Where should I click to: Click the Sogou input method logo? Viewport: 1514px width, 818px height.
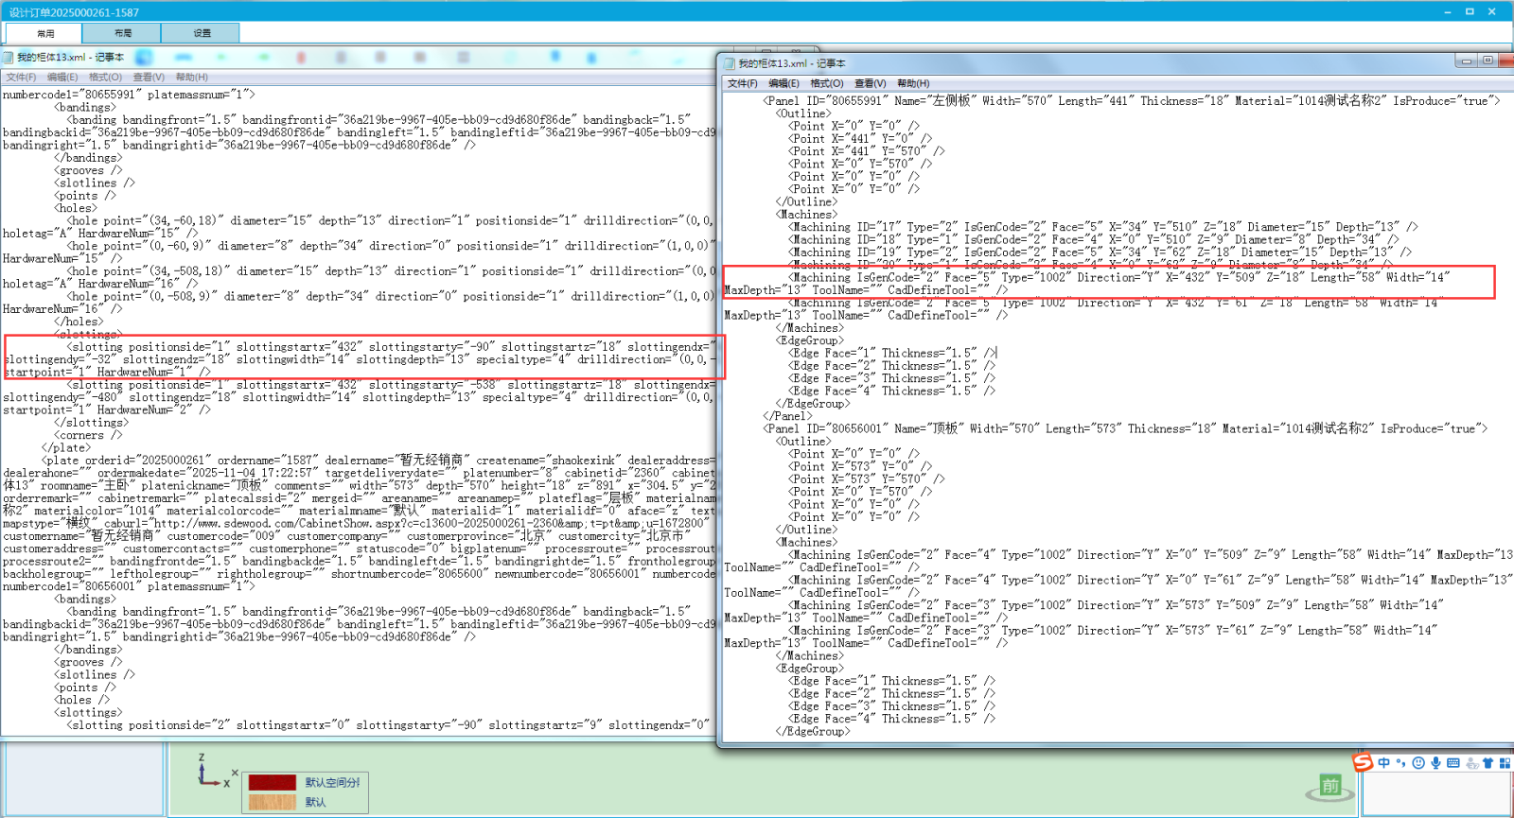pyautogui.click(x=1363, y=762)
